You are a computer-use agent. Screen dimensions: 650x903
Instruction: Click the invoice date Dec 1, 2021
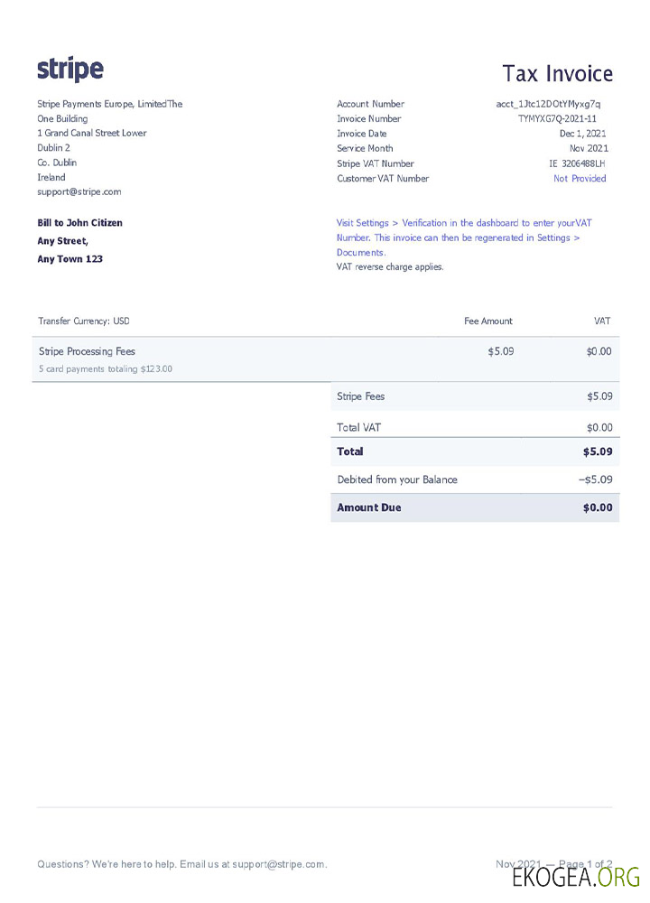pos(582,134)
